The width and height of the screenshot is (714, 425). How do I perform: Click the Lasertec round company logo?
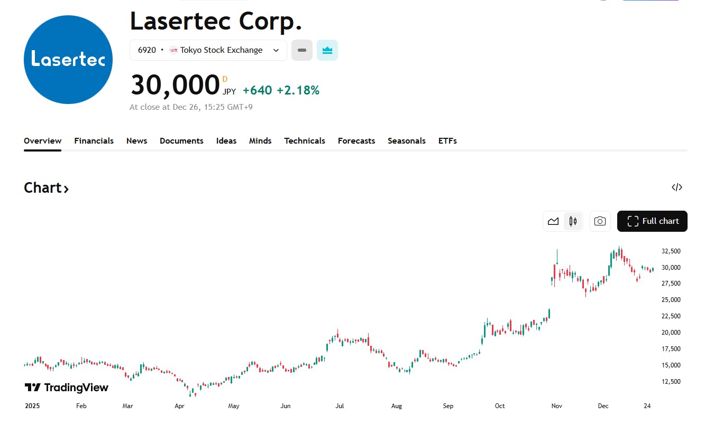(68, 60)
